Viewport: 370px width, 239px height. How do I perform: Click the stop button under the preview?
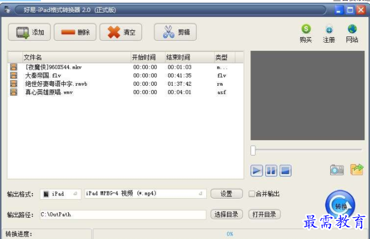pyautogui.click(x=285, y=170)
